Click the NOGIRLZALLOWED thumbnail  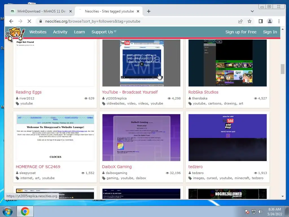(227, 194)
